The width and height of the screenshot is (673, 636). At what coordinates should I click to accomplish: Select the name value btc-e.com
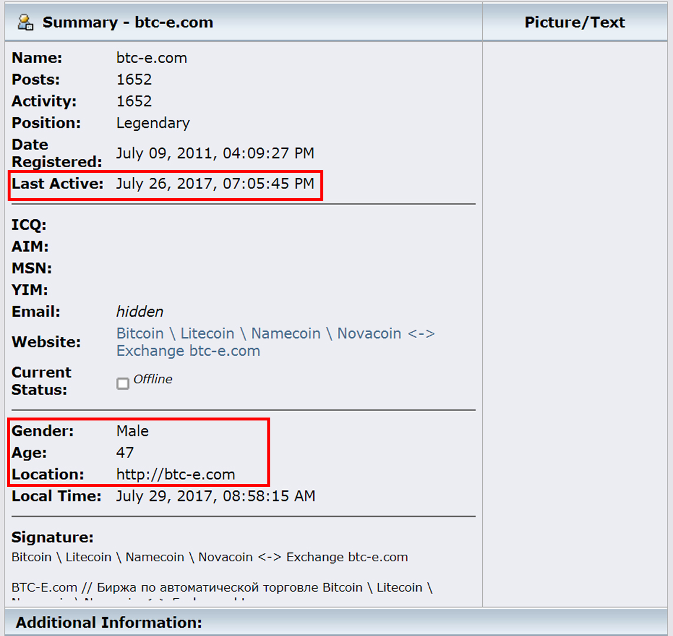click(151, 58)
